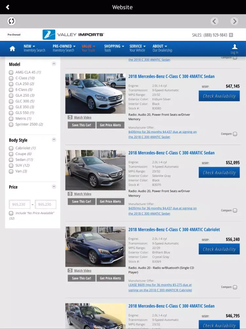This screenshot has width=246, height=329.
Task: Enable Include No Price Available checkbox
Action: (x=11, y=213)
